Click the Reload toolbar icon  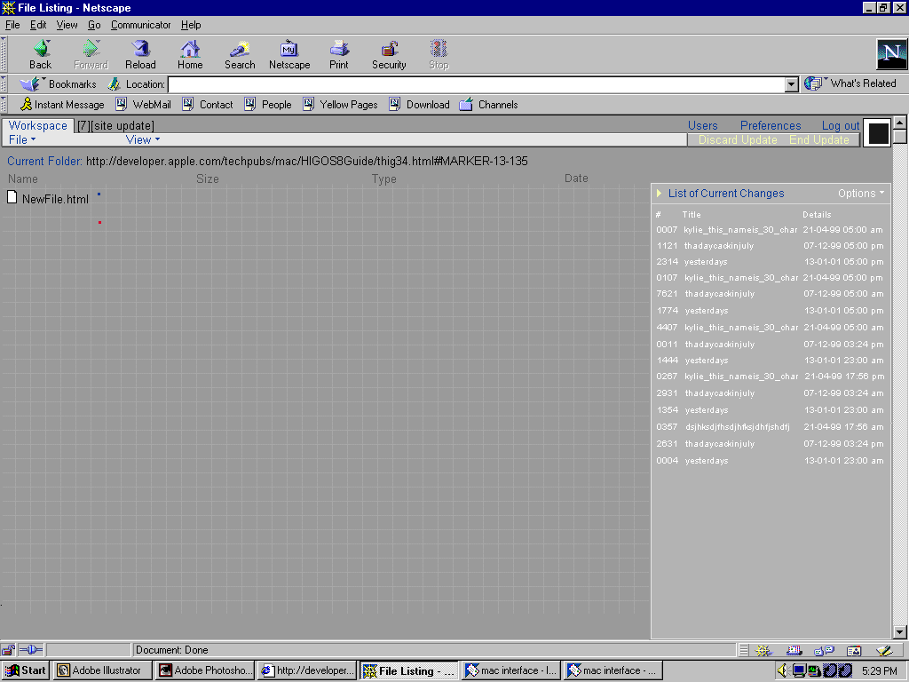140,50
